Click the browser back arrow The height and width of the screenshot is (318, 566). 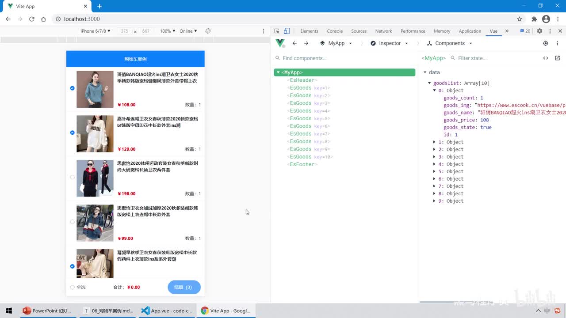(8, 19)
